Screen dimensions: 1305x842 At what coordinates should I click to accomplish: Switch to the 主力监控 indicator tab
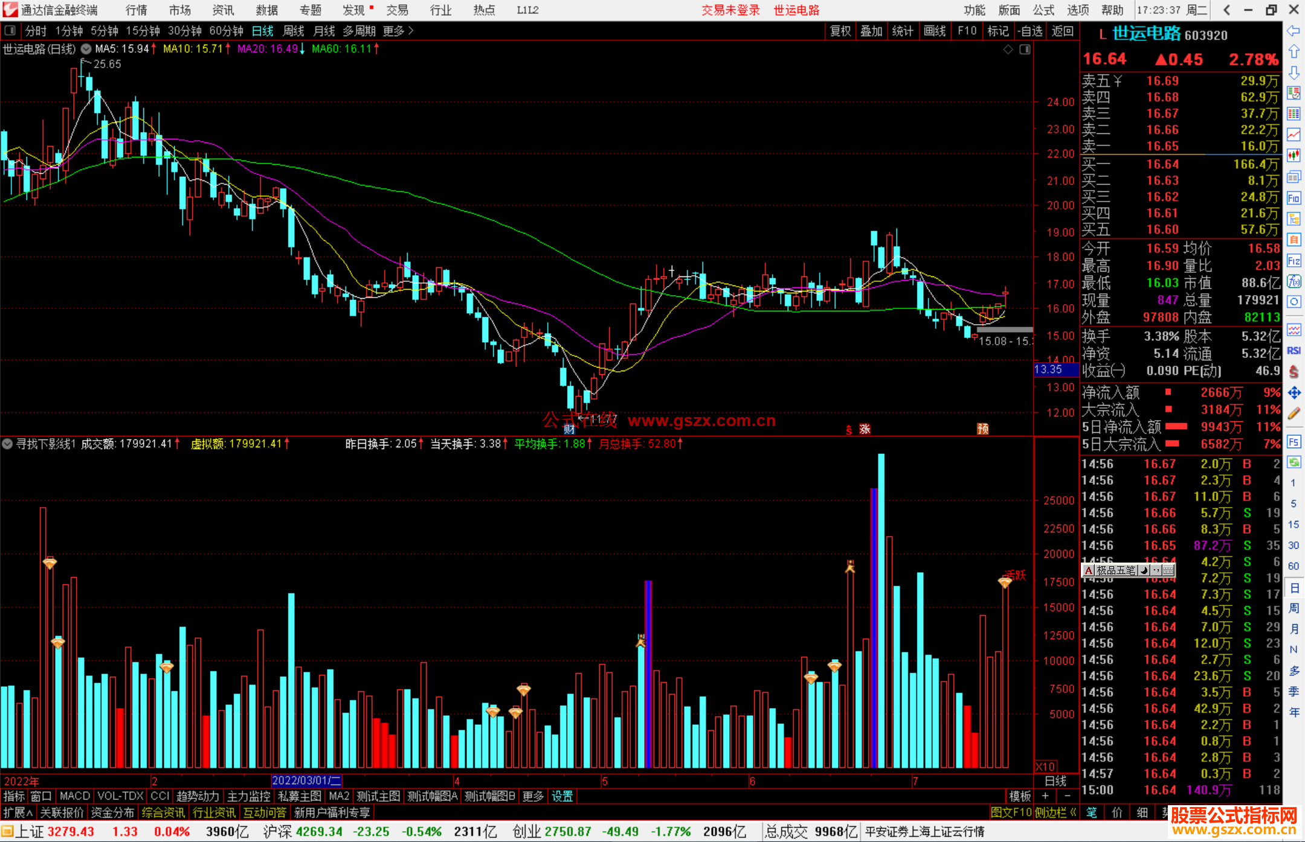click(248, 796)
